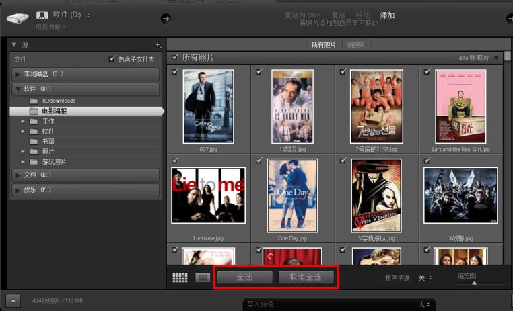Uncheck the 007.jpg checkbox
Screen dimensions: 513x311
(x=175, y=71)
